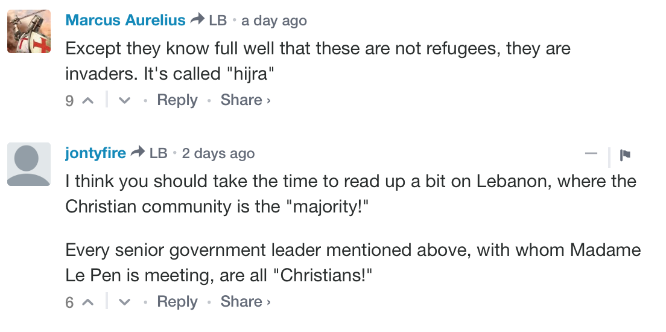This screenshot has width=666, height=332.
Task: Expand Share options on jontyfire's comment
Action: coord(245,302)
